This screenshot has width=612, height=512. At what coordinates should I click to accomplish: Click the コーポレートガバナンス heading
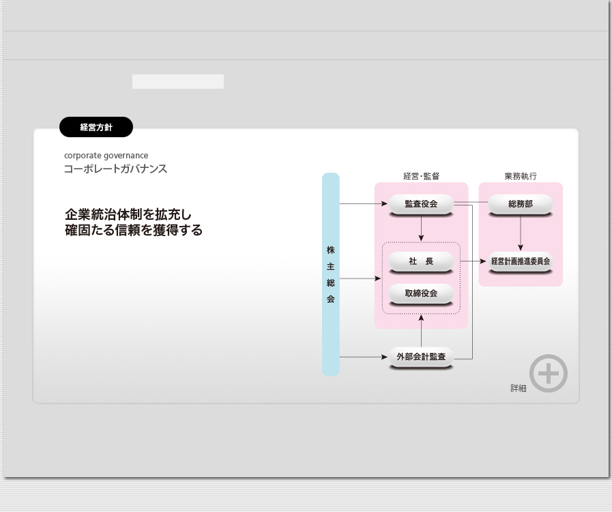coord(115,169)
